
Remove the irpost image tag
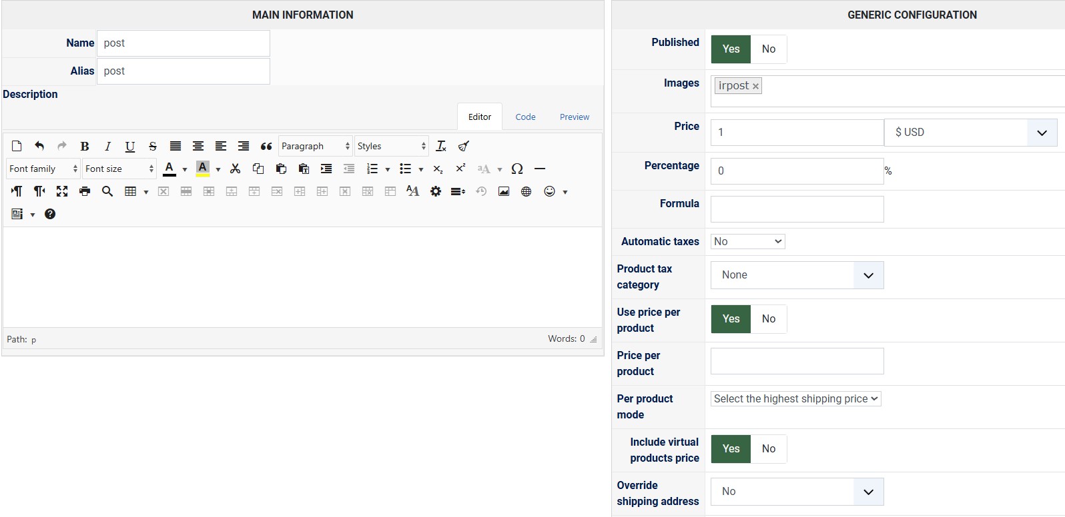pos(755,87)
